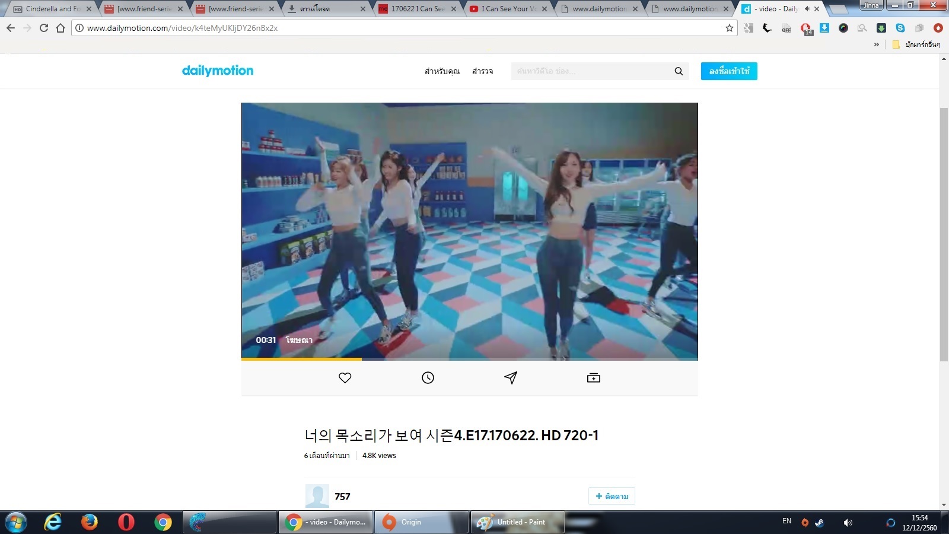The image size is (949, 534).
Task: Open the green download arrow extension
Action: click(881, 28)
